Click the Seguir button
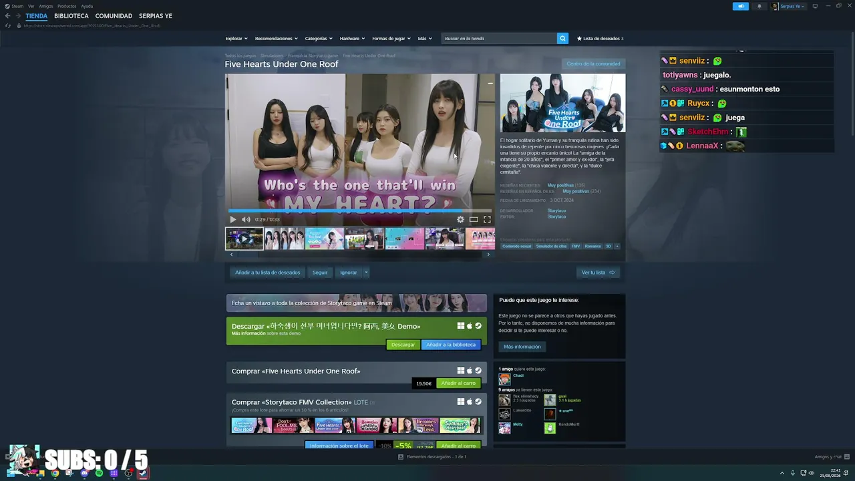855x481 pixels. click(x=320, y=273)
